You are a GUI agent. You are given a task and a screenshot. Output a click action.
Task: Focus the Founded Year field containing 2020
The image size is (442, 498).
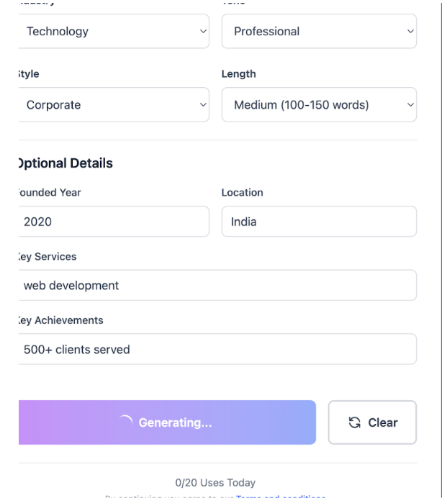pyautogui.click(x=112, y=222)
